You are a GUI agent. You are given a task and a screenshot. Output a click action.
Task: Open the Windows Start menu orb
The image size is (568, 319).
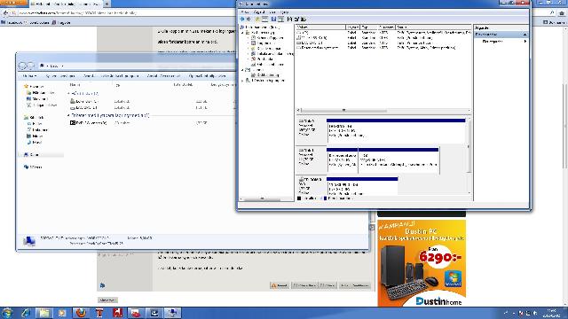tap(7, 313)
